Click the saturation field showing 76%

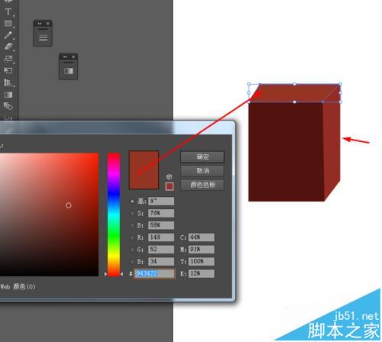pos(161,213)
